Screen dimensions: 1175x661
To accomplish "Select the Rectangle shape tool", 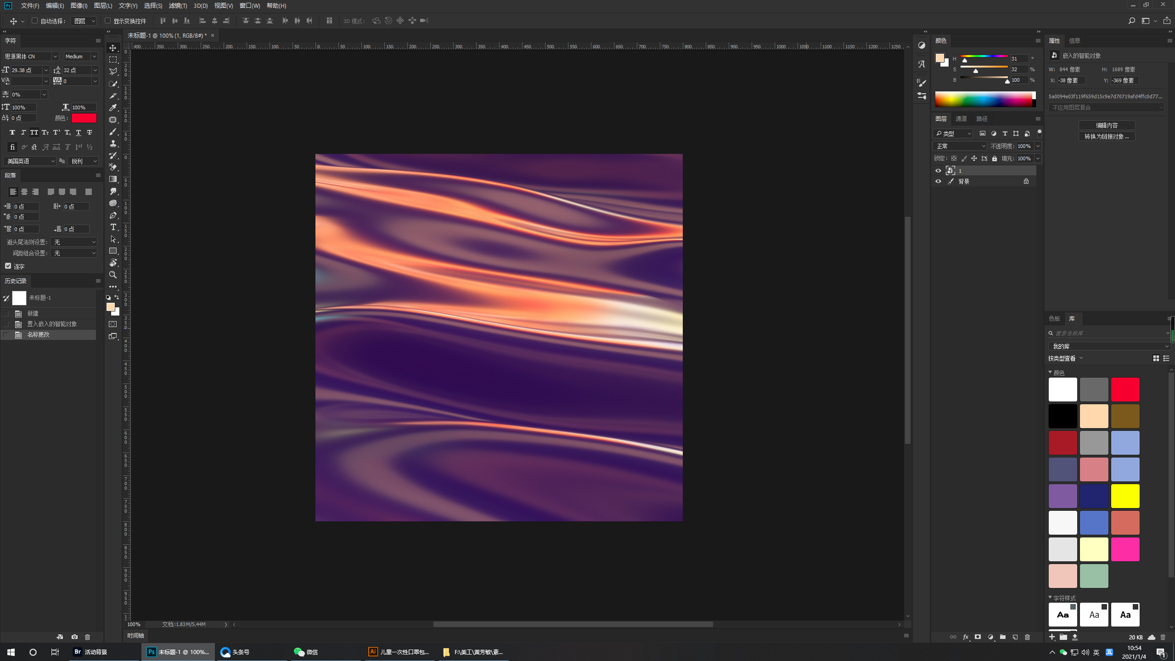I will (112, 251).
